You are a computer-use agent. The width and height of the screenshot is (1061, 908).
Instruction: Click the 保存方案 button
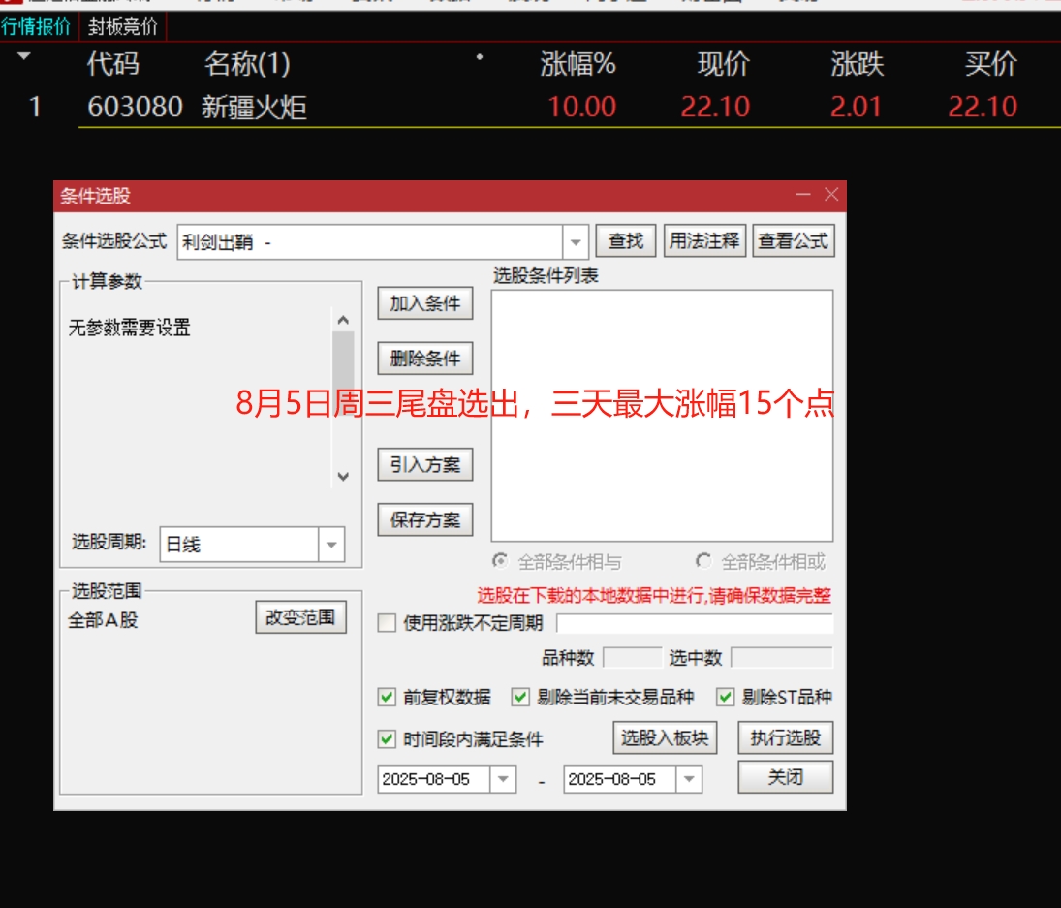pos(425,519)
